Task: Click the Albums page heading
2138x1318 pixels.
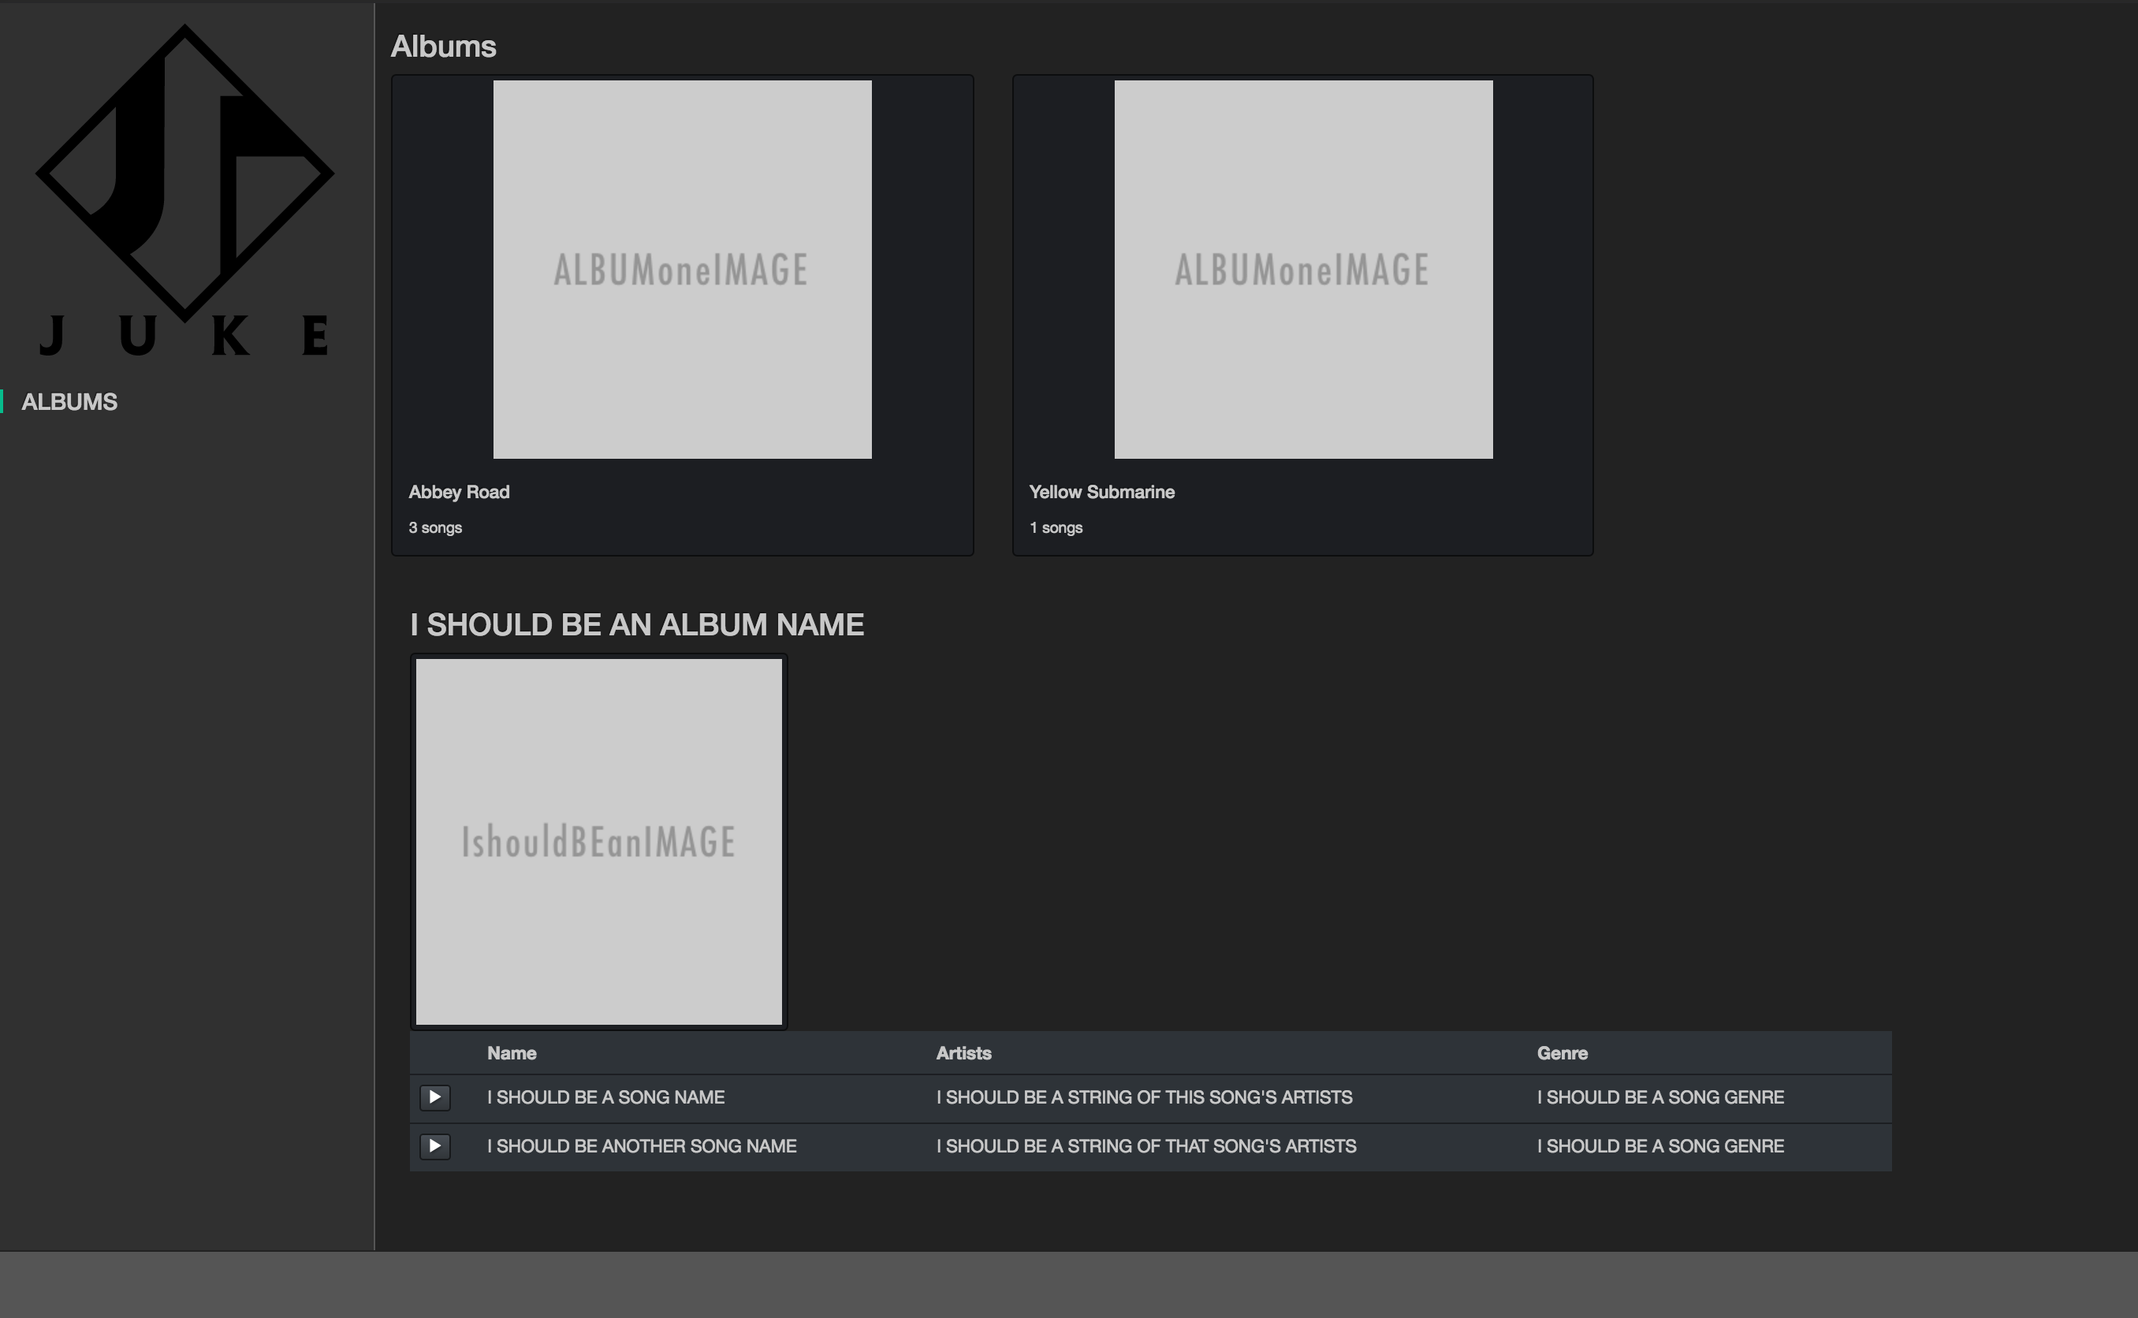Action: tap(443, 47)
